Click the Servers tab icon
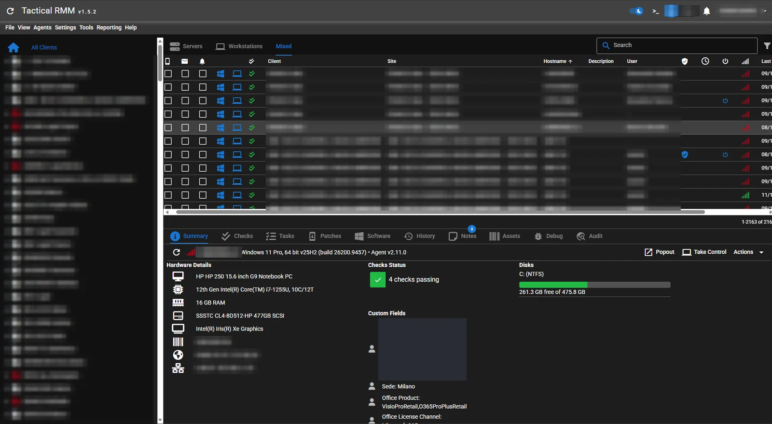 tap(175, 46)
